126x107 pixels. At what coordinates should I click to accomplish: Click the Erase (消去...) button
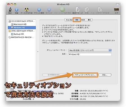[x=105, y=75]
